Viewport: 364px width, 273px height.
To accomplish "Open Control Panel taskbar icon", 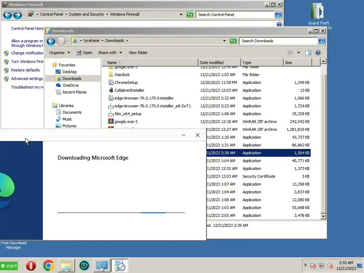I will pos(102,266).
